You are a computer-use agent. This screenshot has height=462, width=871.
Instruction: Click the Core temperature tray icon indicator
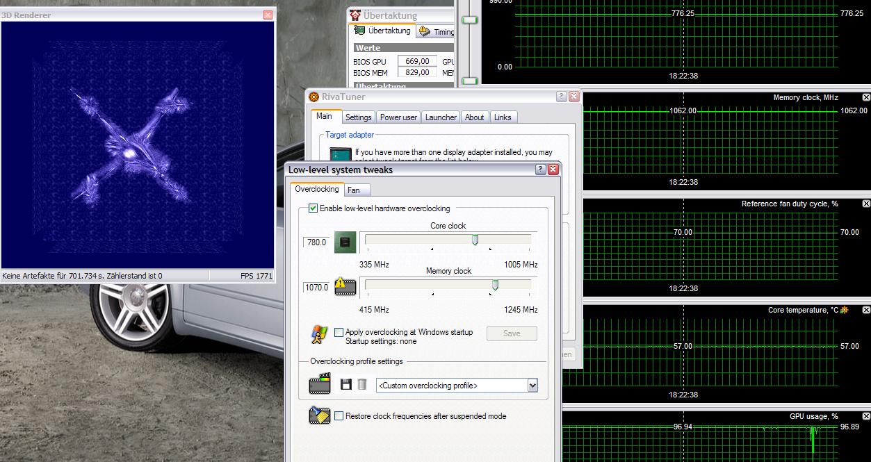click(844, 310)
